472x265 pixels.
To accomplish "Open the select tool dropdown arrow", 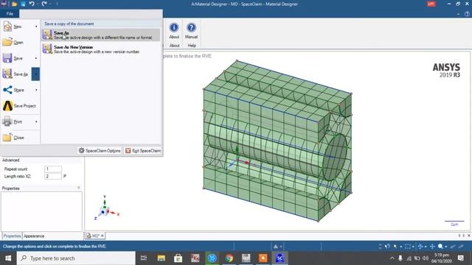I will [x=400, y=247].
